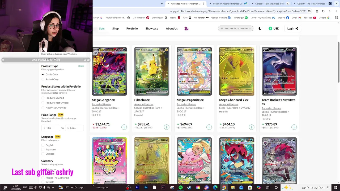Click the Min price field

(x=51, y=128)
